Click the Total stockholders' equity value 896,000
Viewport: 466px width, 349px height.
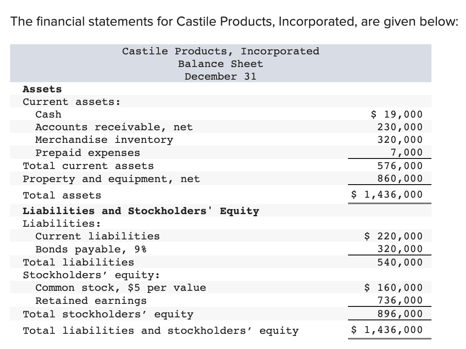(x=400, y=314)
